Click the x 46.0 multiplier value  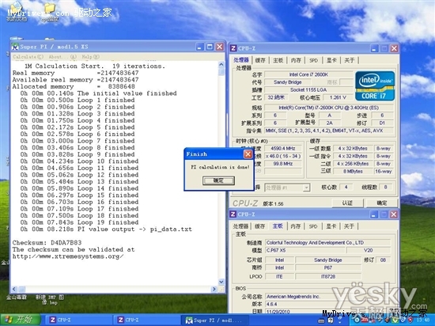283,156
